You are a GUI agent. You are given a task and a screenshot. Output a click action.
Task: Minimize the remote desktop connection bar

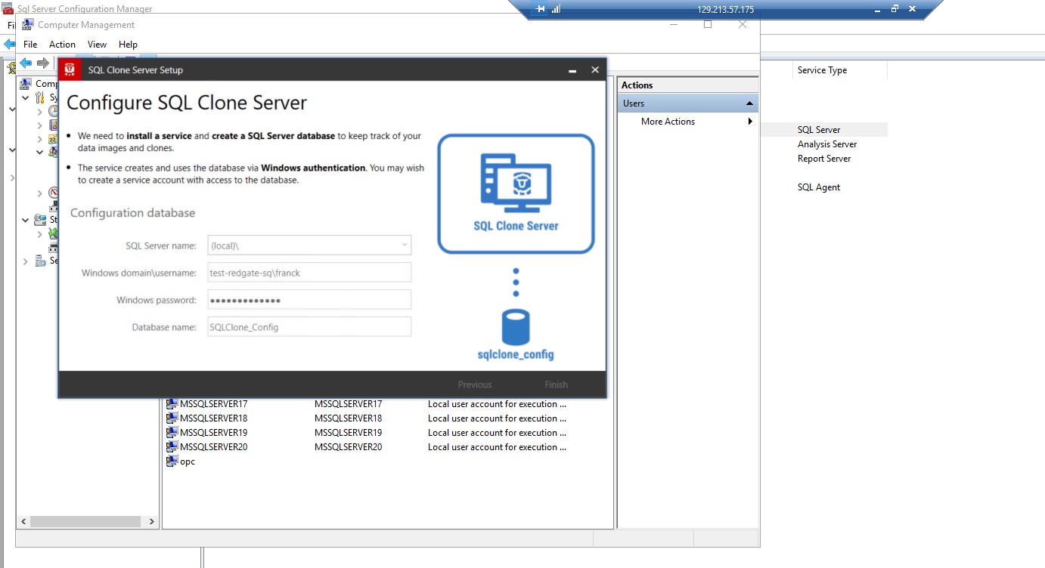pos(877,9)
